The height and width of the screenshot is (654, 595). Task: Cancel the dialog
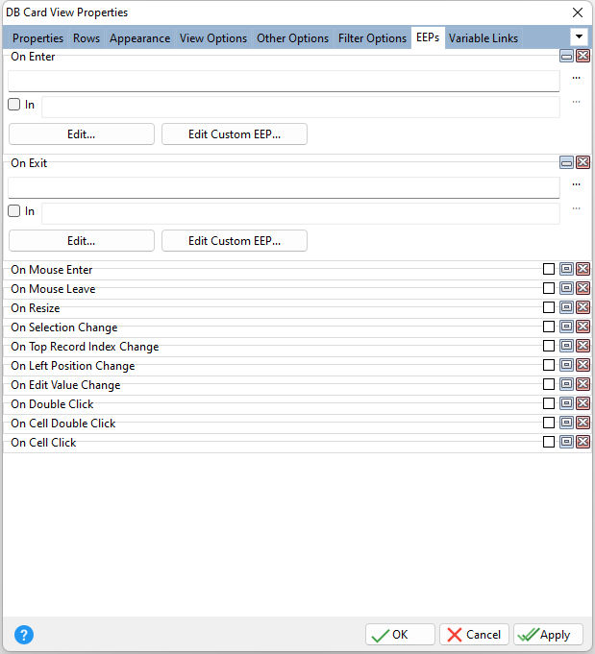click(474, 635)
